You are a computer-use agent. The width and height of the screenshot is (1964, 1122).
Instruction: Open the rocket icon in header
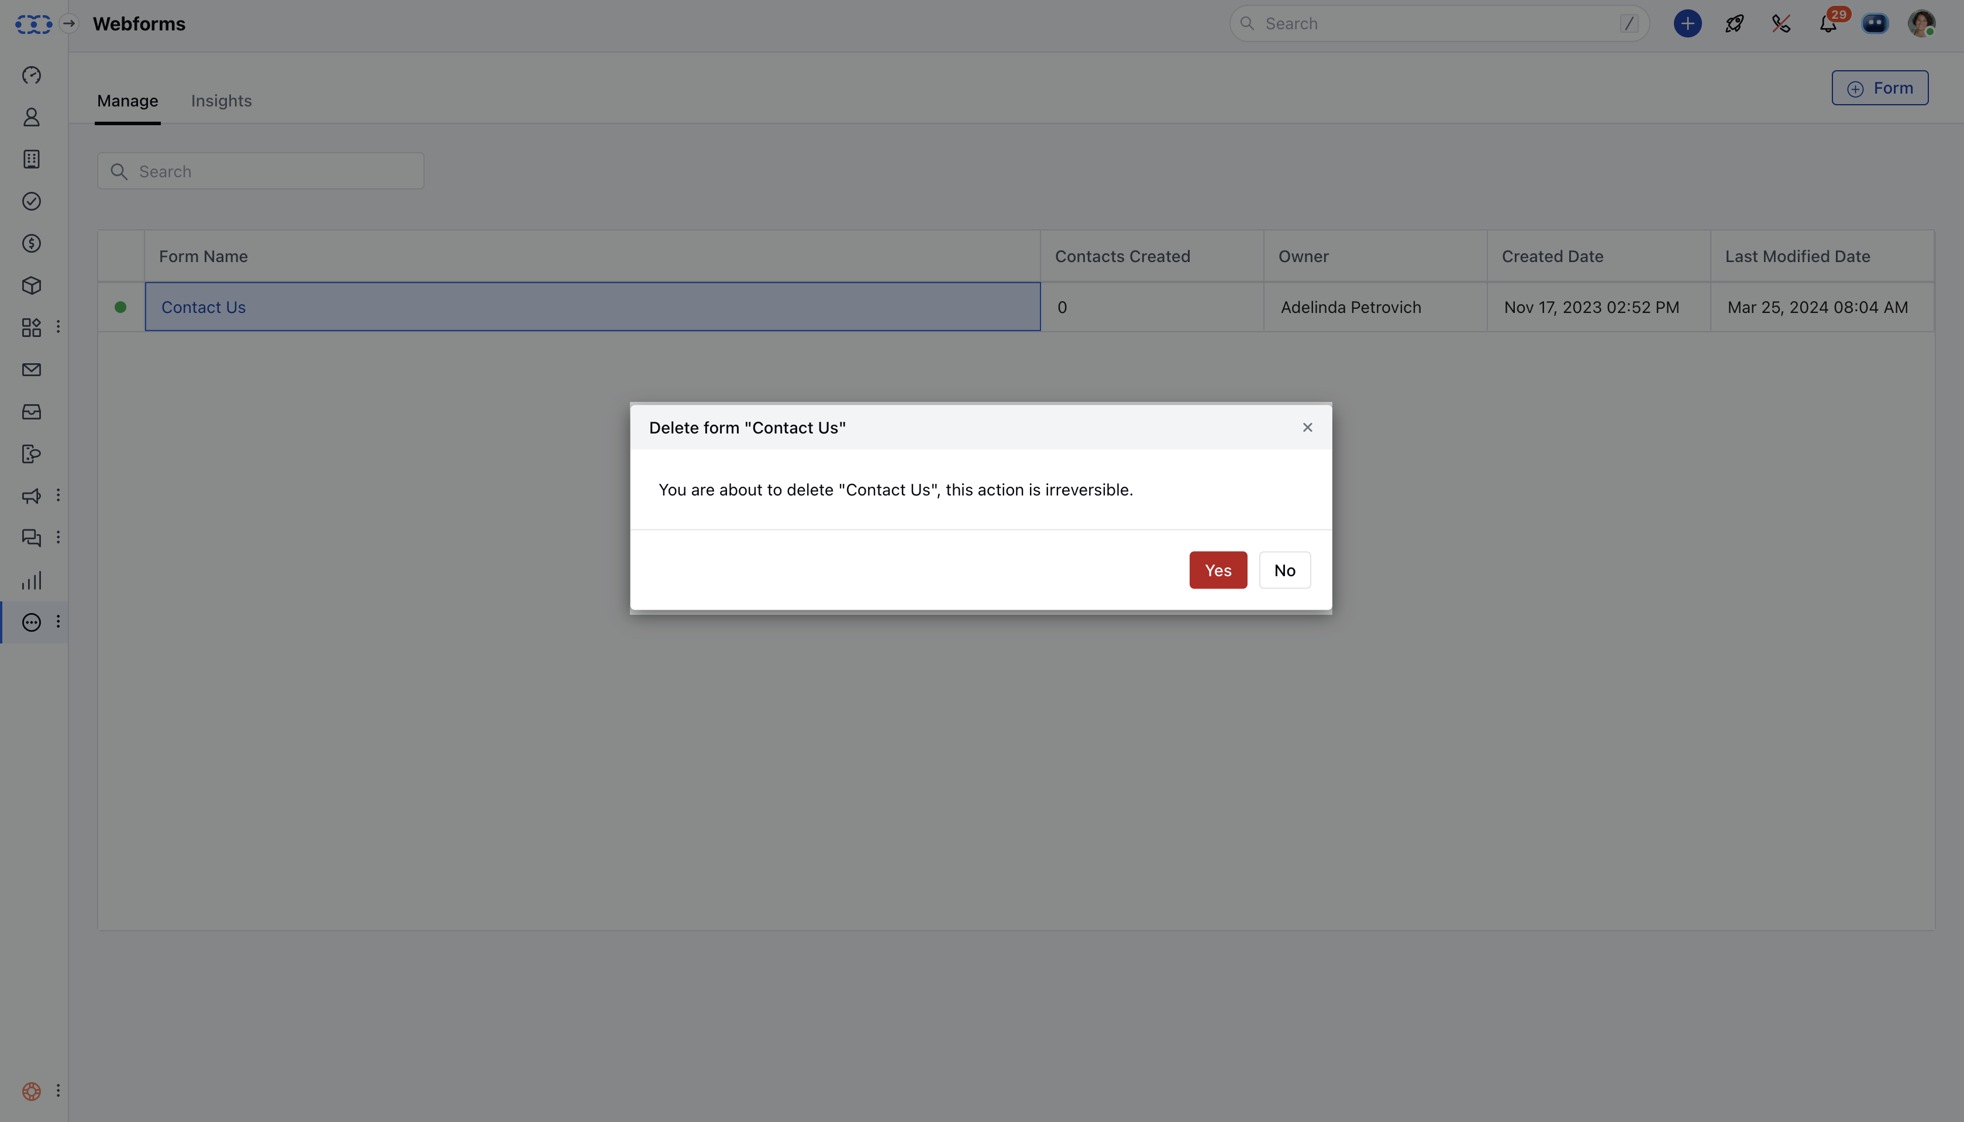click(1734, 24)
